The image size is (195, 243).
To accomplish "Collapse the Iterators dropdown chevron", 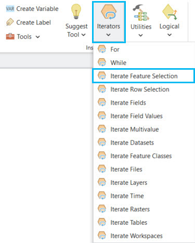I will pos(109,35).
